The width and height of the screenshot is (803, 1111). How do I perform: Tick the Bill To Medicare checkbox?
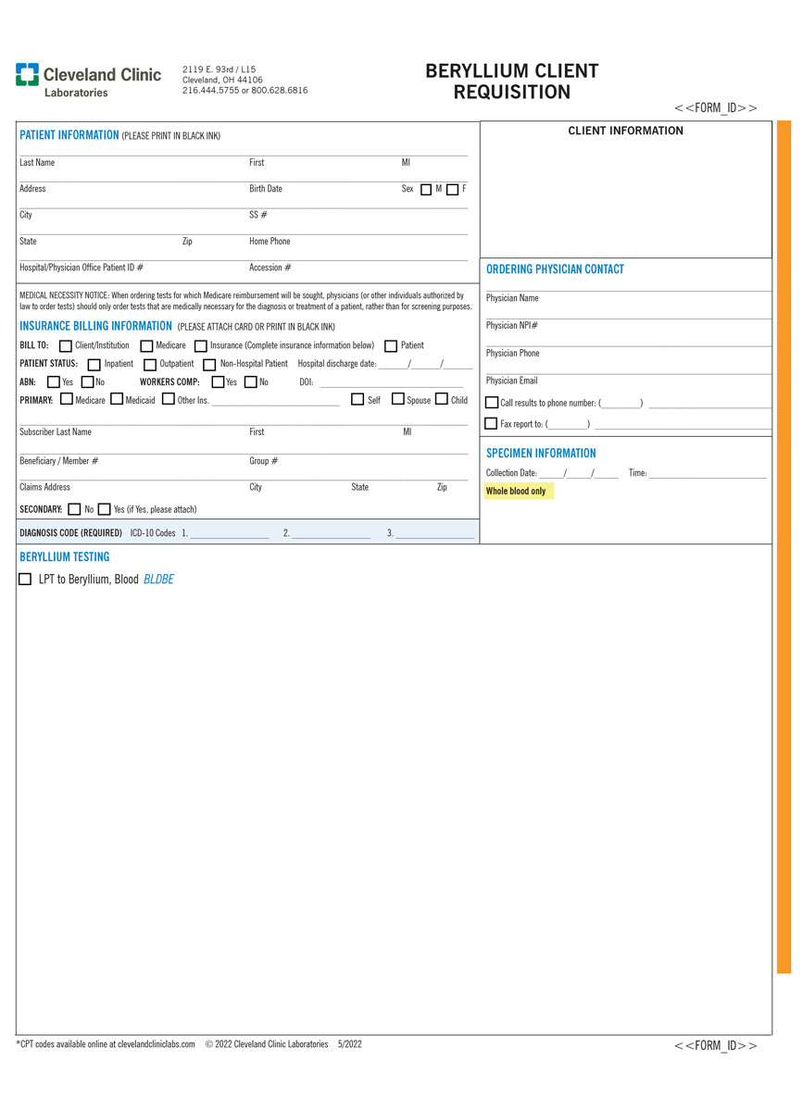click(x=146, y=346)
